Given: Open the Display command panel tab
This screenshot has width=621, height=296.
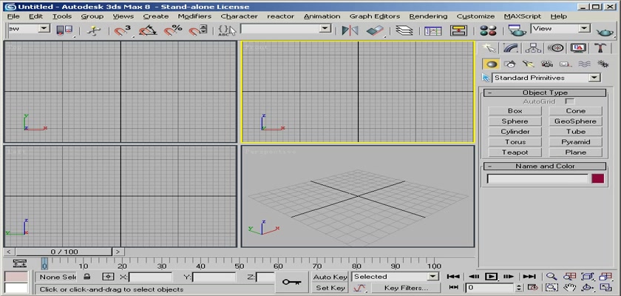Looking at the screenshot, I should (x=578, y=48).
